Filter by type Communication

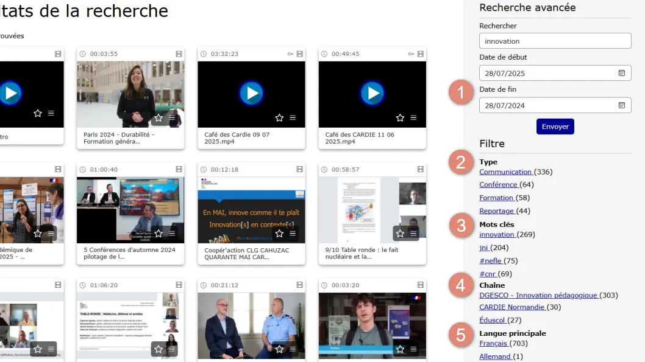(506, 172)
